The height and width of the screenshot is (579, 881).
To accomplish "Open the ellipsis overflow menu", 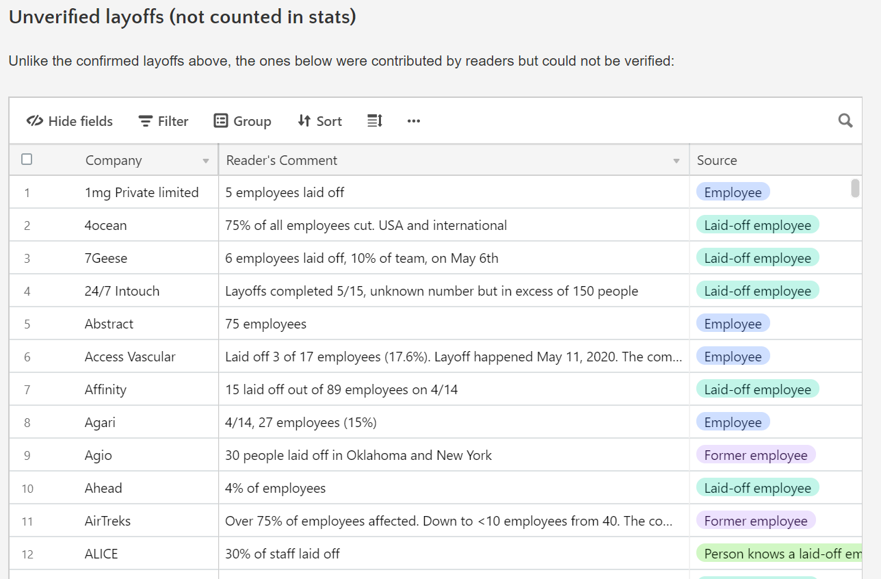I will [413, 121].
